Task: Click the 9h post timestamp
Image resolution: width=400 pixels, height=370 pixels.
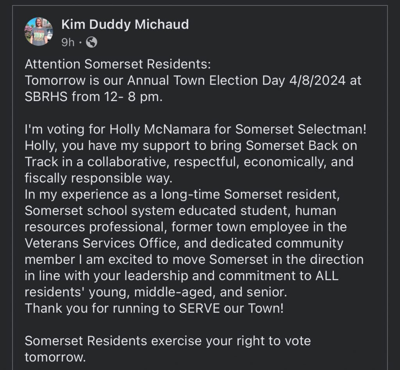Action: point(68,42)
